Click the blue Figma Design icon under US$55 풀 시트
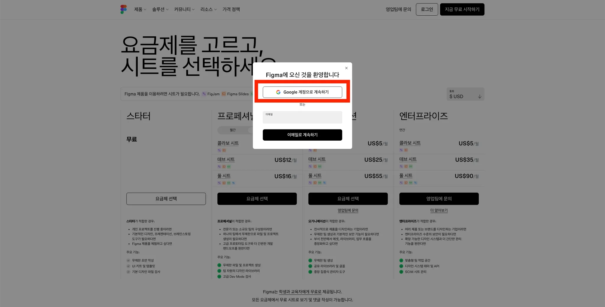 click(x=324, y=183)
